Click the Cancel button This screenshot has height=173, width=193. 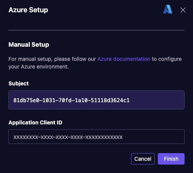point(143,159)
